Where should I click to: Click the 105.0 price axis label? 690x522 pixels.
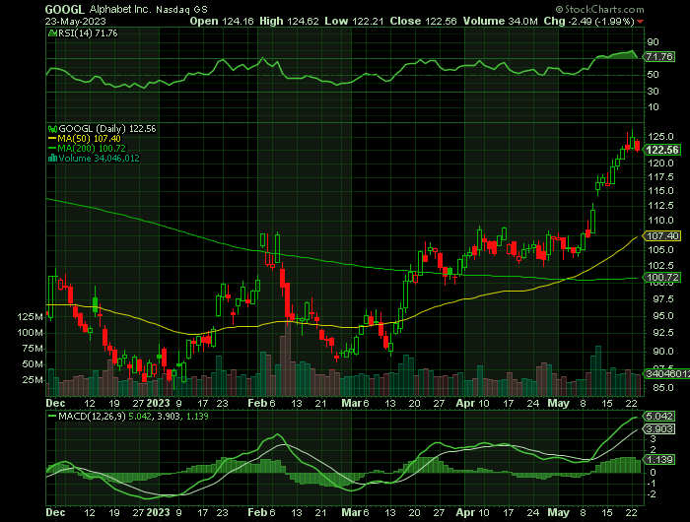[x=660, y=250]
